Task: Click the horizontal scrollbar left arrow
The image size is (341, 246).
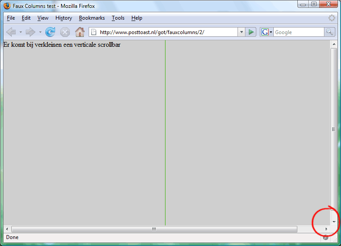Action: pos(7,229)
